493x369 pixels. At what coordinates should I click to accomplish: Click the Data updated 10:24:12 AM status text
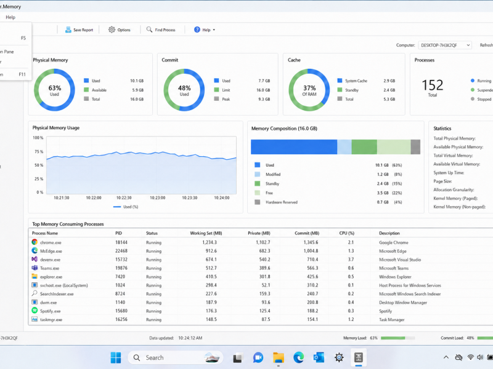pos(176,338)
